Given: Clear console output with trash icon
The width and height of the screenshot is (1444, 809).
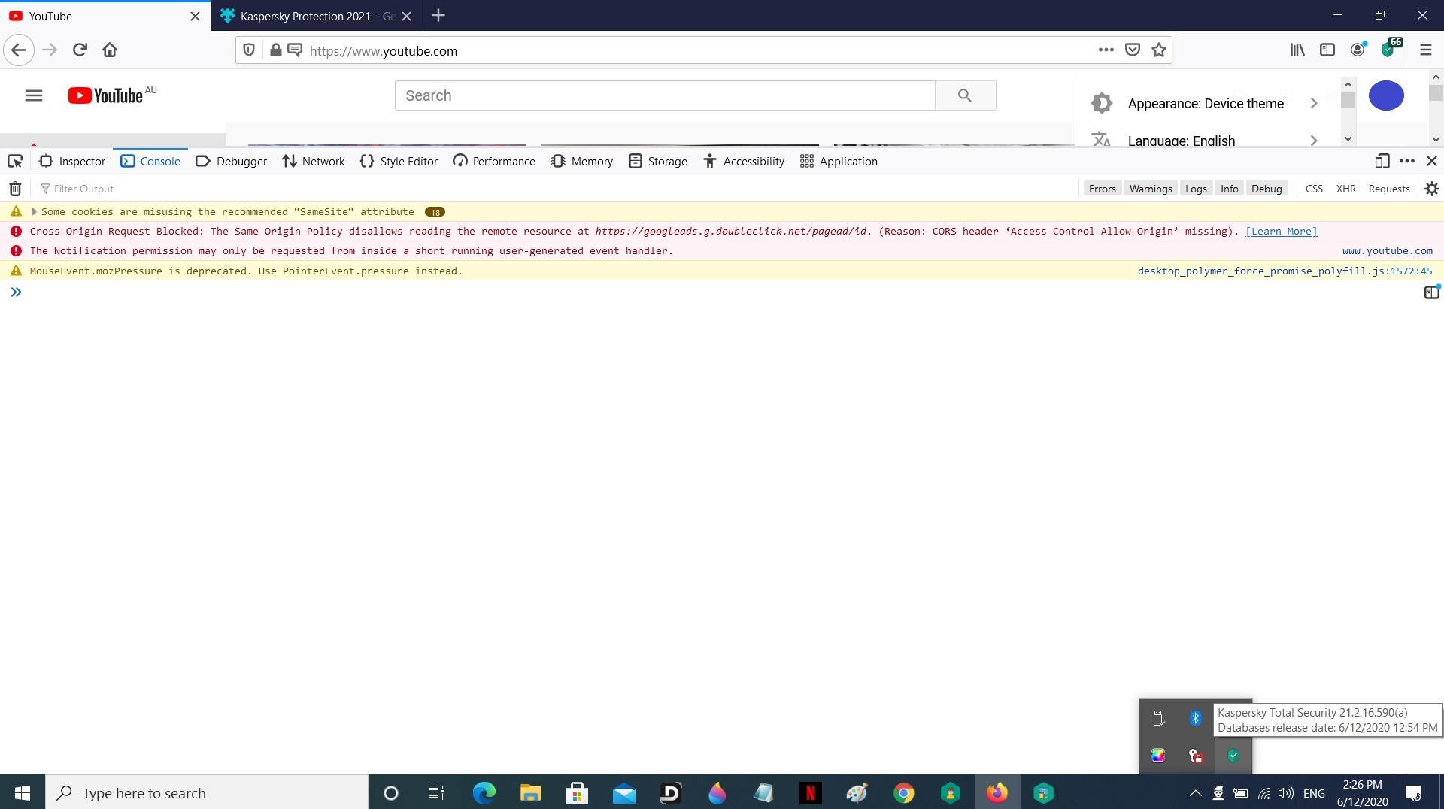Looking at the screenshot, I should (x=15, y=189).
